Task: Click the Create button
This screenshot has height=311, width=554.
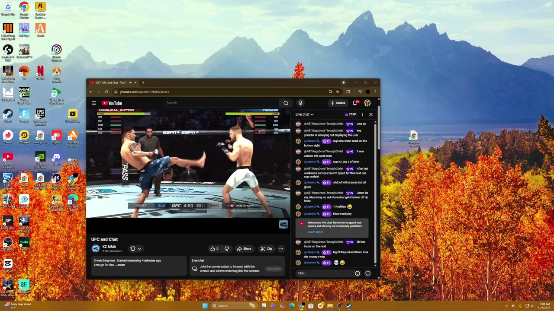Action: pyautogui.click(x=338, y=103)
